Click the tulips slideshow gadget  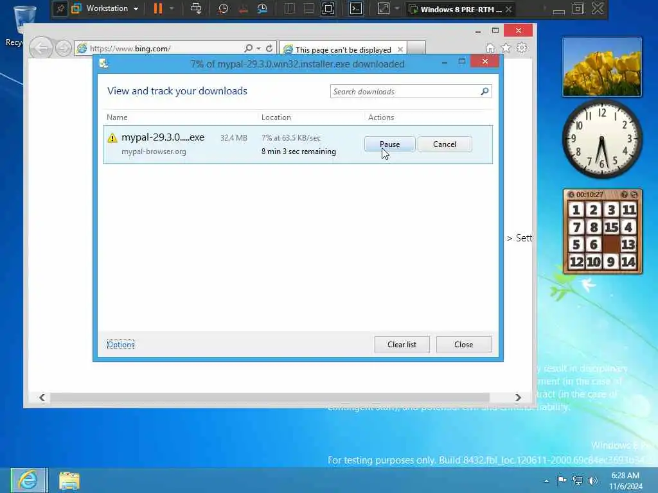point(601,67)
